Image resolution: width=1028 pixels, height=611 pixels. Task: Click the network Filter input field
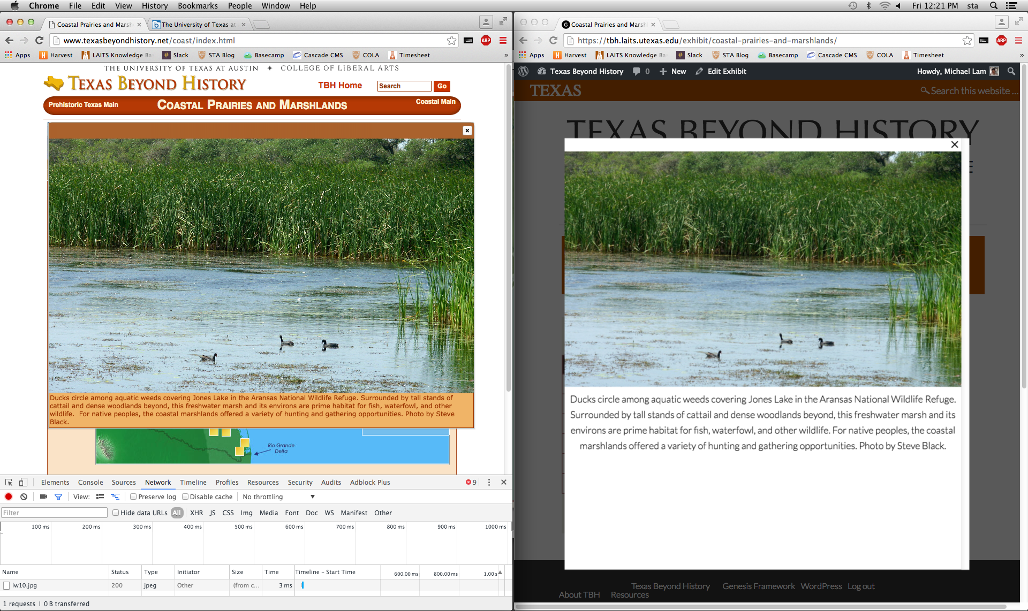coord(54,513)
